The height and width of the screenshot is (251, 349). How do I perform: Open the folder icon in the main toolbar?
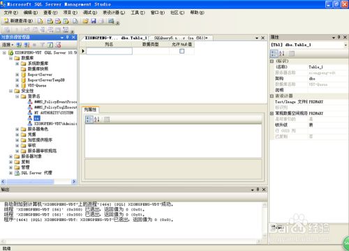point(85,21)
